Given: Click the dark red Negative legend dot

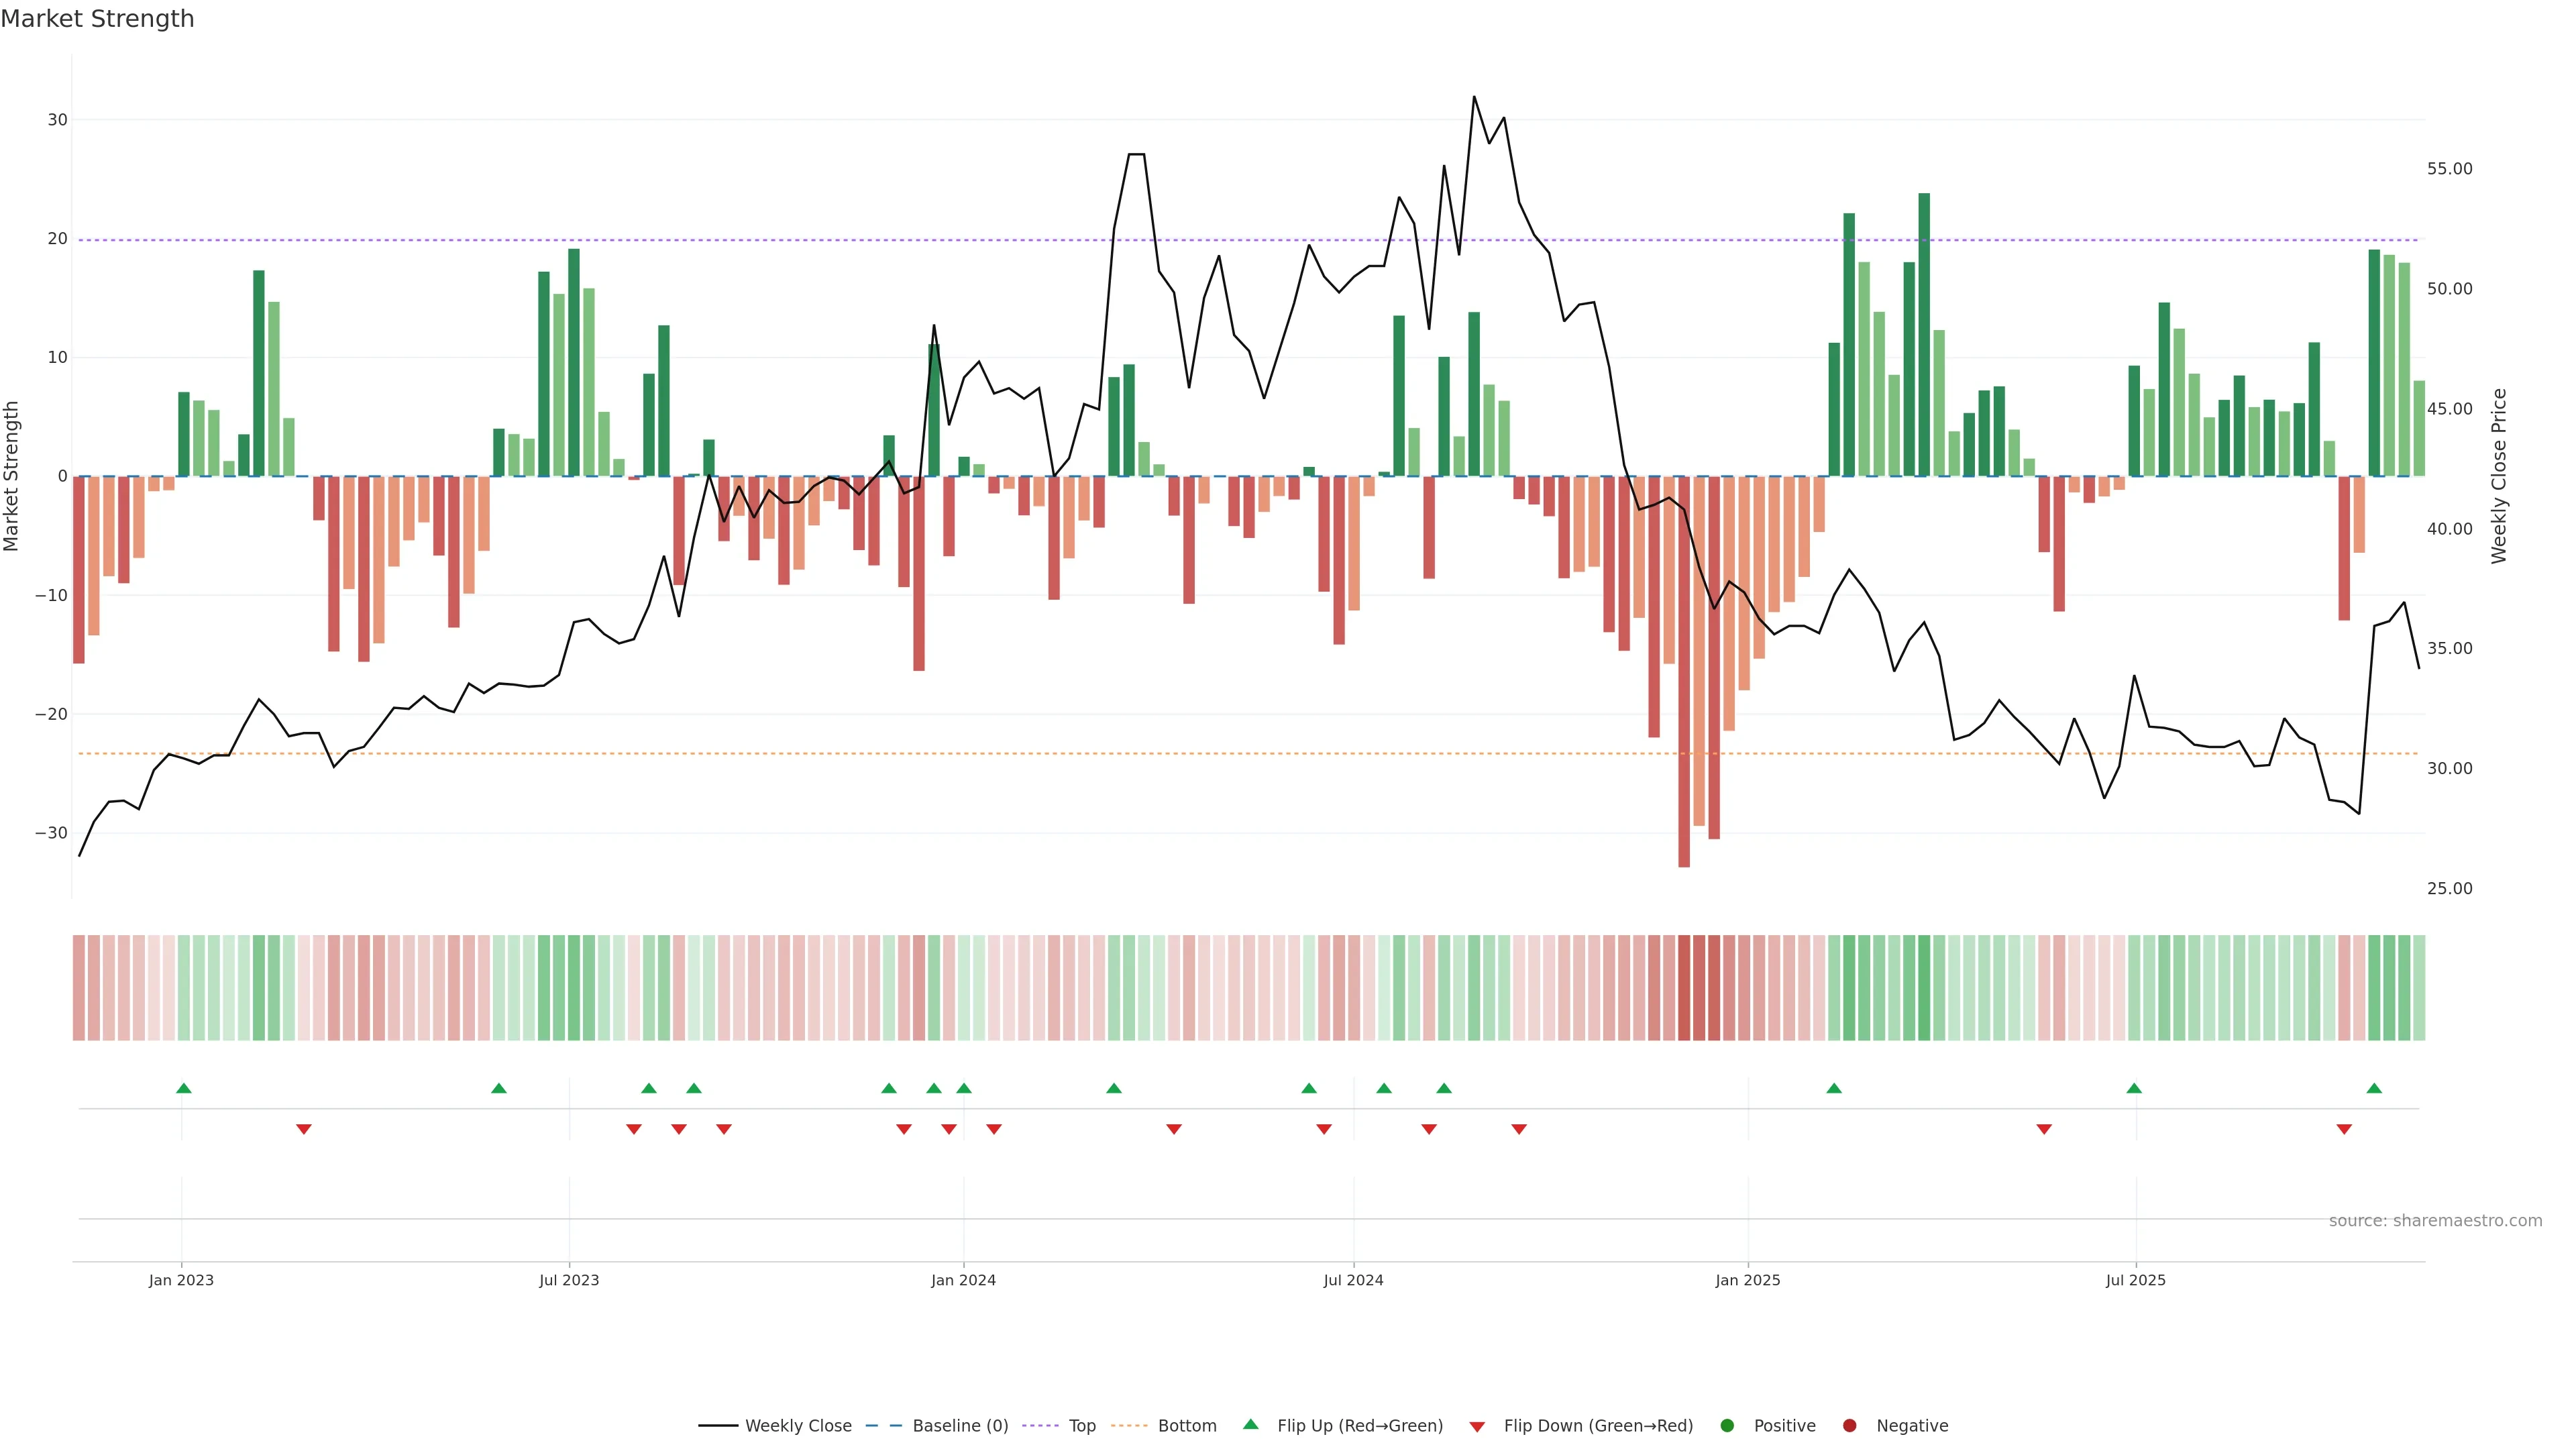Looking at the screenshot, I should pyautogui.click(x=1849, y=1426).
